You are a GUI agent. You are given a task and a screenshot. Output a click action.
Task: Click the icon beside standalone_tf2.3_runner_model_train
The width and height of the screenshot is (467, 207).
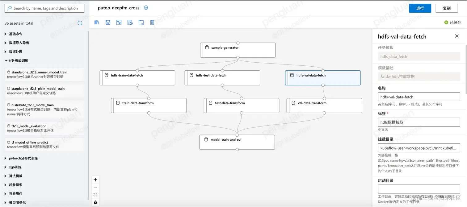click(9, 72)
